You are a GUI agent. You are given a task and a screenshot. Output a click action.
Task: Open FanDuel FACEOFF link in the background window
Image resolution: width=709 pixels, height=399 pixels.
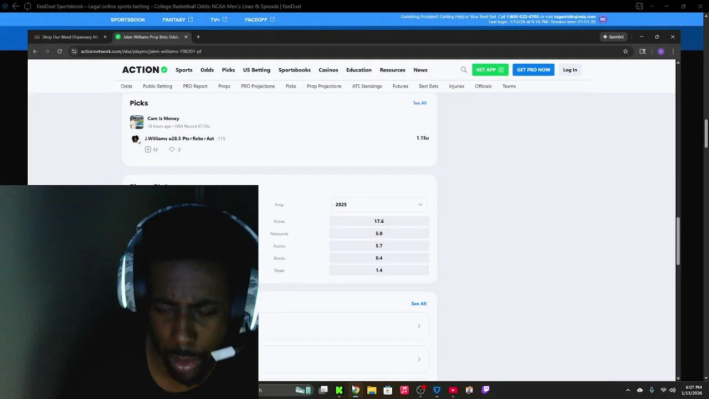(x=260, y=19)
